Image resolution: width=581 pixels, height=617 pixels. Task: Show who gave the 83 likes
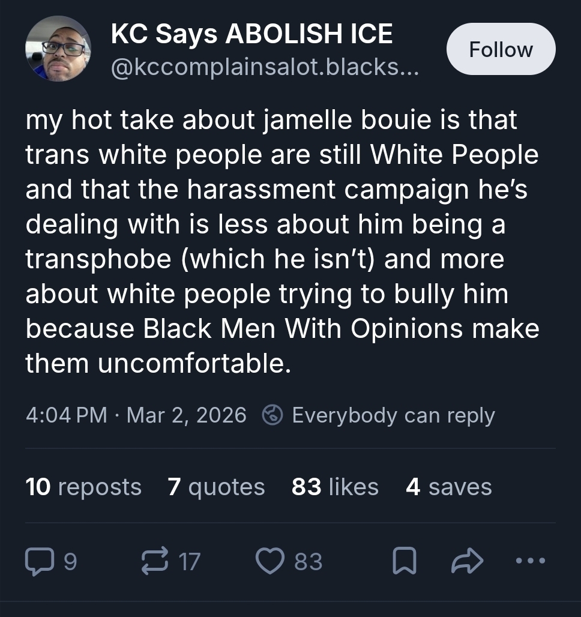point(335,487)
